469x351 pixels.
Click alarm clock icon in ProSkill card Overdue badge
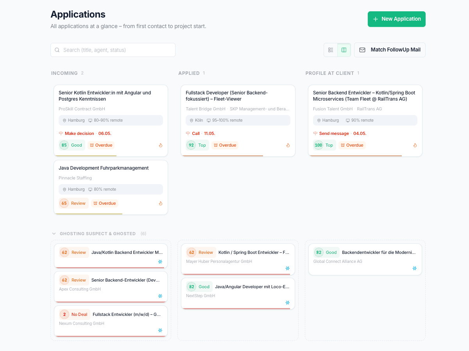point(92,145)
